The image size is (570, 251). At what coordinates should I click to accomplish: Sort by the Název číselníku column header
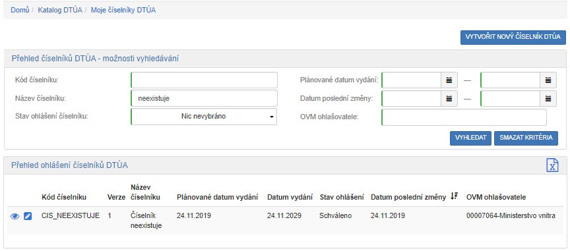(145, 192)
